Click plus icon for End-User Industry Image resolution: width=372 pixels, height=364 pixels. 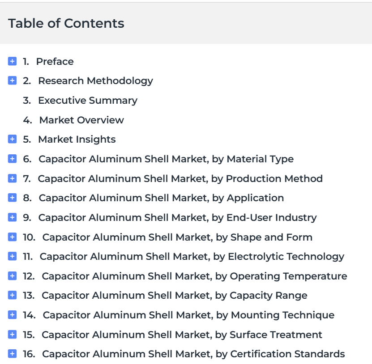click(x=13, y=217)
